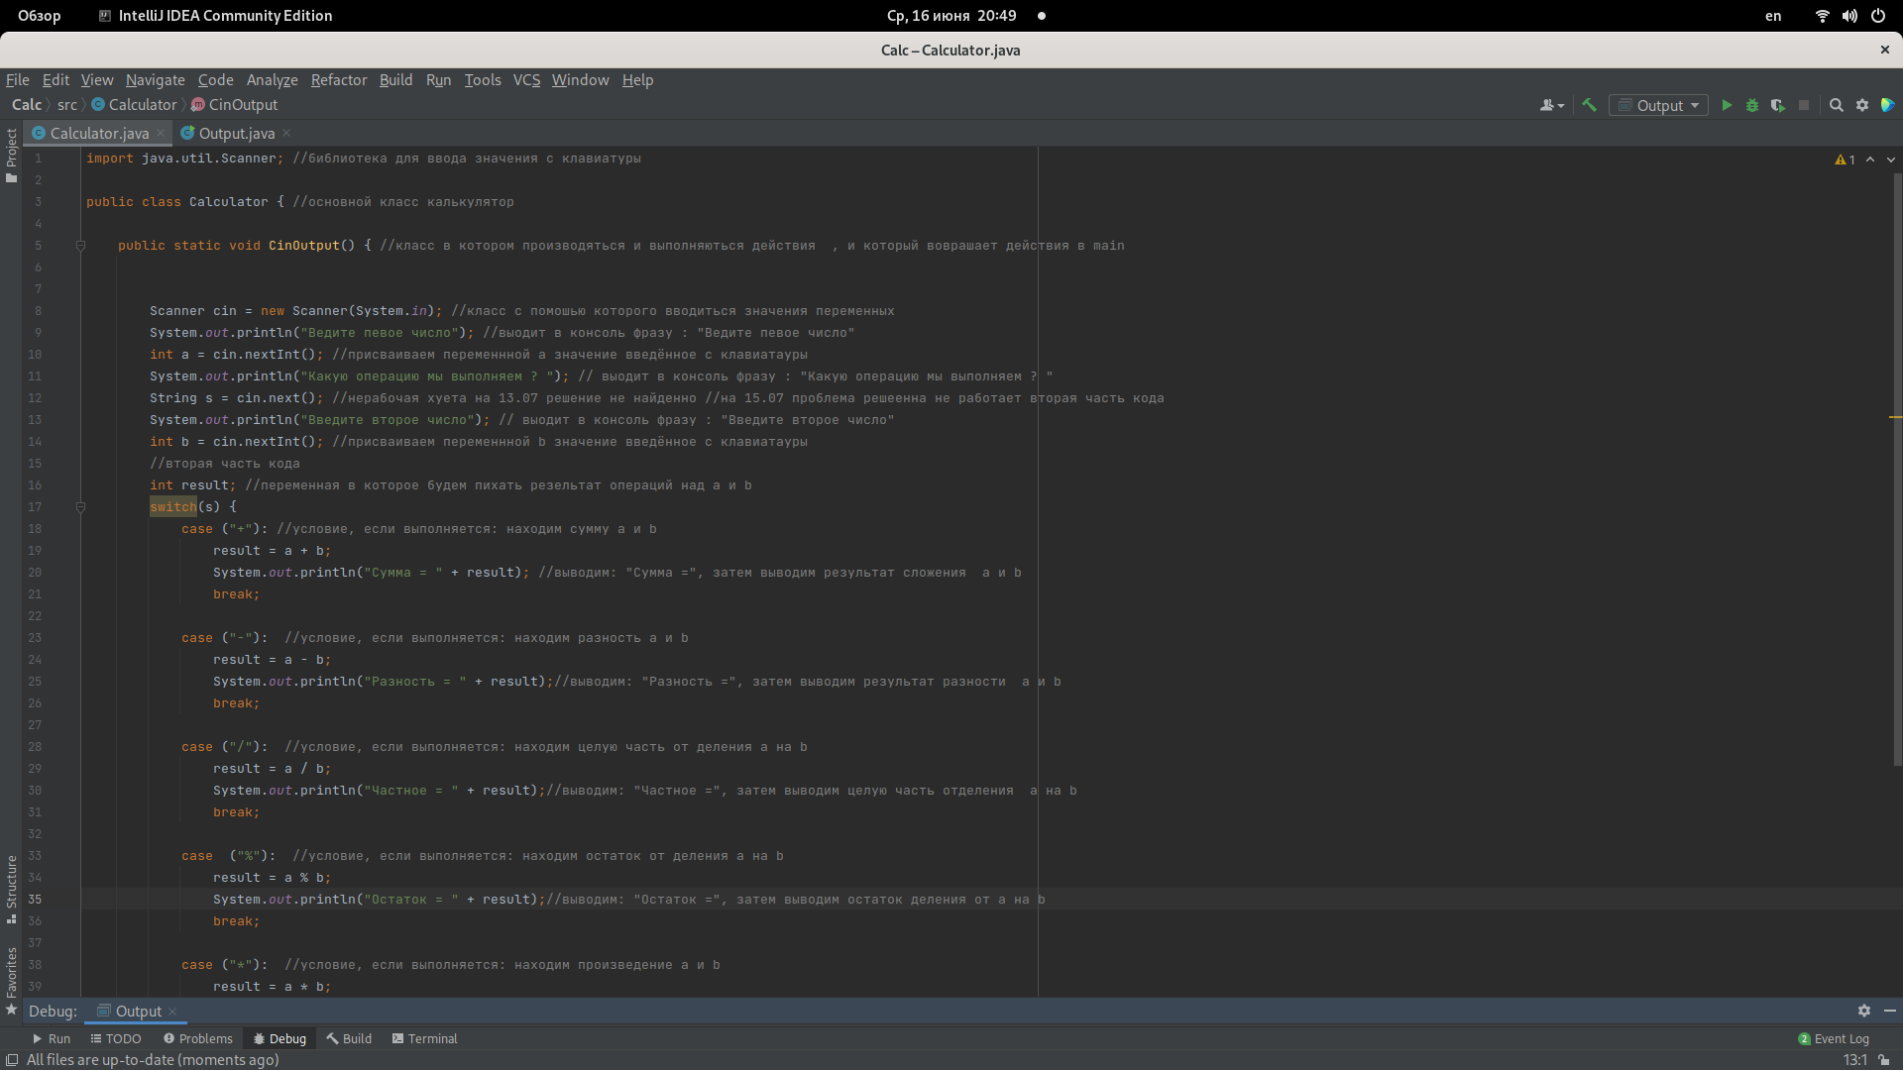
Task: Open Debug panel settings gear icon
Action: [1863, 1011]
